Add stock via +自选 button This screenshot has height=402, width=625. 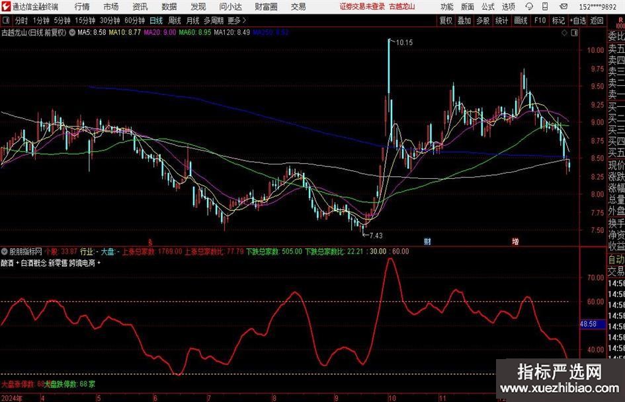577,20
